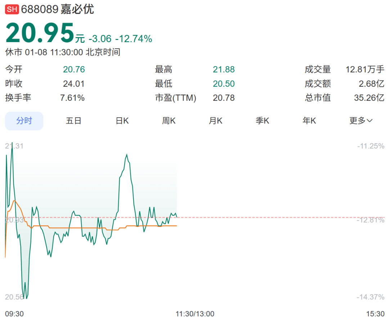
Task: Expand the 更多 dropdown menu
Action: pos(361,121)
